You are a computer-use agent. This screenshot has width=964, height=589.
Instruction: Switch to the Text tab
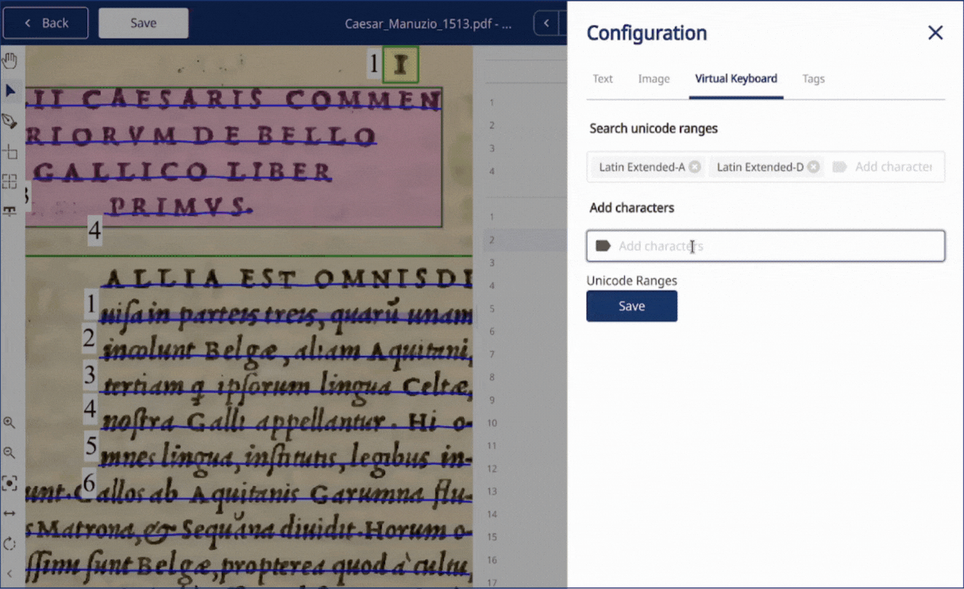click(x=603, y=79)
